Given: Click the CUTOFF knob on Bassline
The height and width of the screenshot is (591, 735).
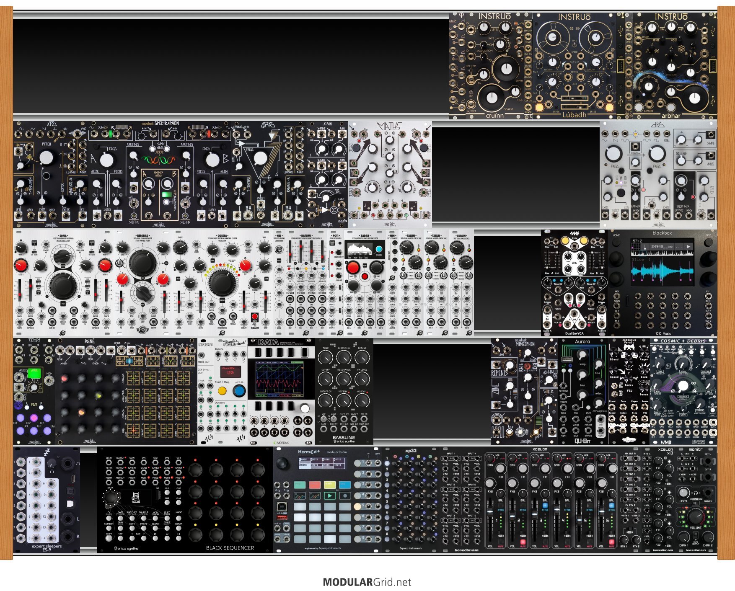Looking at the screenshot, I should 326,379.
